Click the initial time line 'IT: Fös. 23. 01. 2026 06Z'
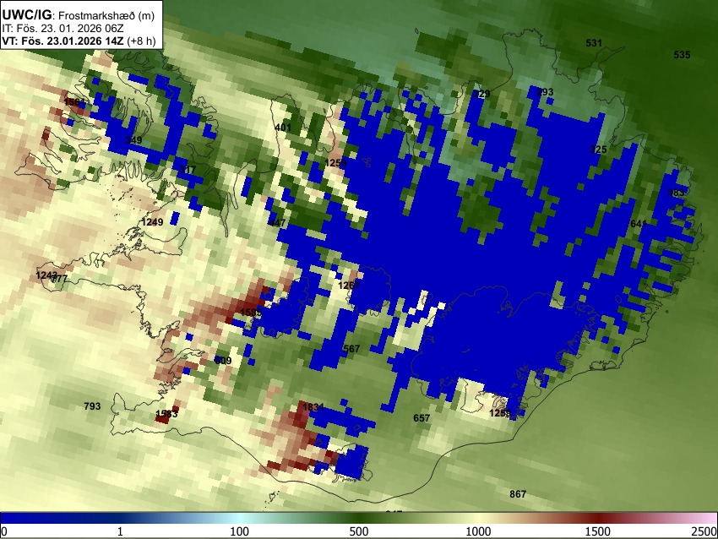718x539 pixels. (x=63, y=29)
